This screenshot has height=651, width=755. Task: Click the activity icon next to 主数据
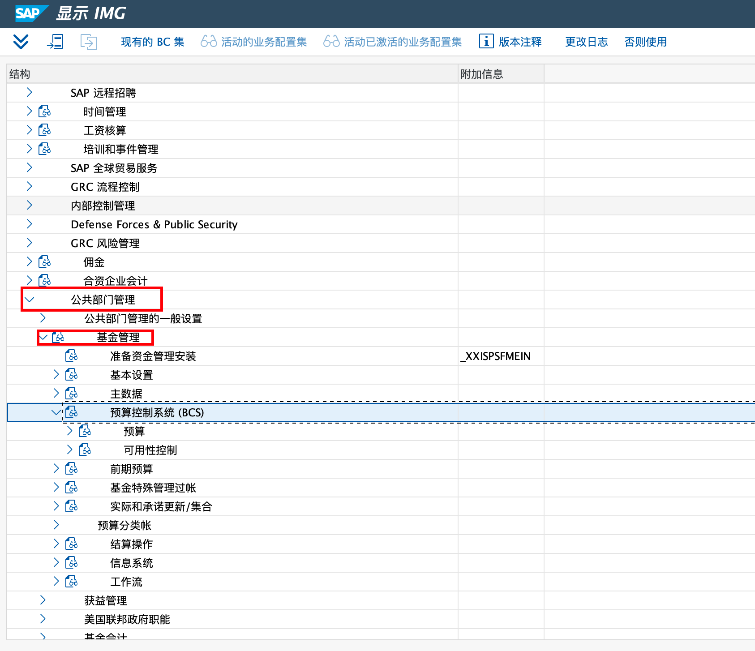click(x=72, y=393)
